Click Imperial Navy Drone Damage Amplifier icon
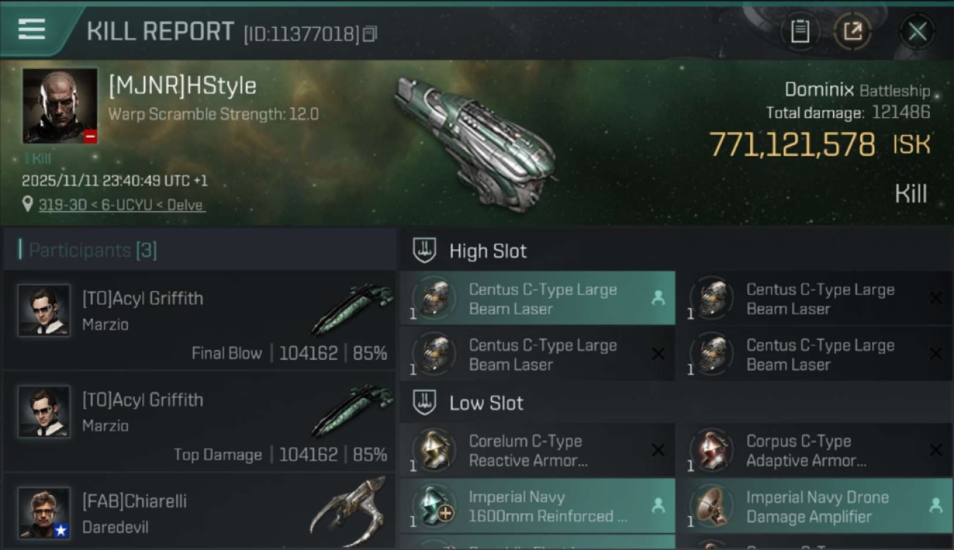The width and height of the screenshot is (954, 550). pos(711,506)
